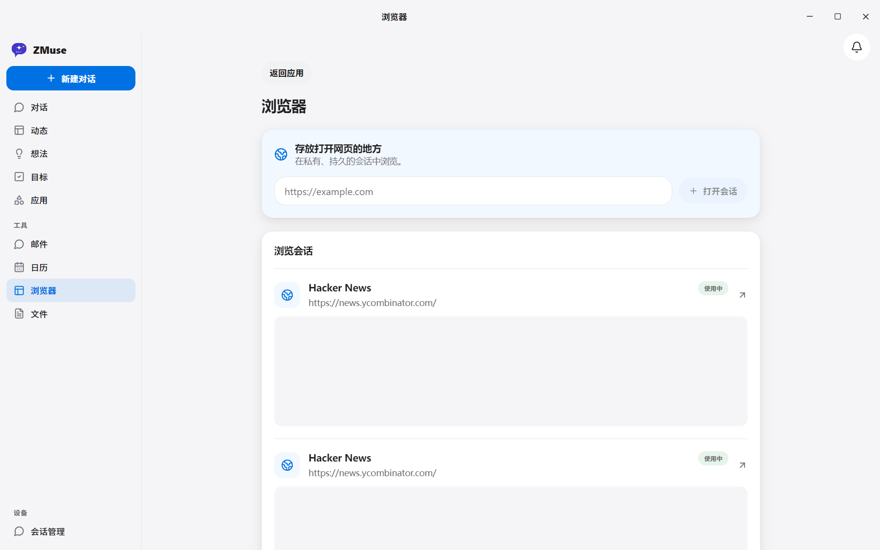Click second Hacker News preview thumbnail

[511, 518]
